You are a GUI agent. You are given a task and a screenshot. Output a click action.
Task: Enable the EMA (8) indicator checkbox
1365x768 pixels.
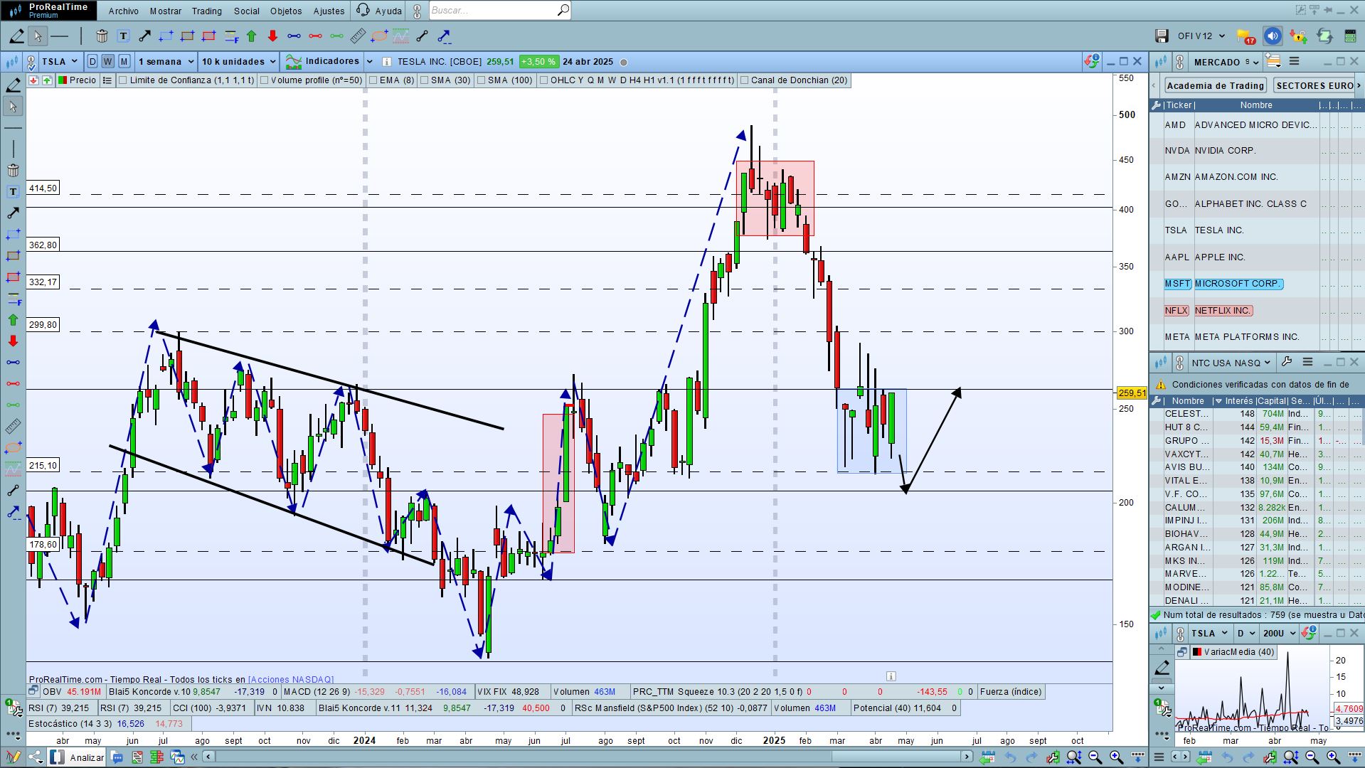(373, 80)
